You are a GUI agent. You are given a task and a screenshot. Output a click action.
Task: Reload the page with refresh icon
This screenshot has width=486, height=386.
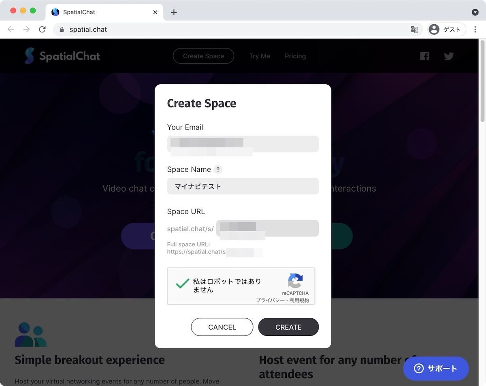click(42, 30)
